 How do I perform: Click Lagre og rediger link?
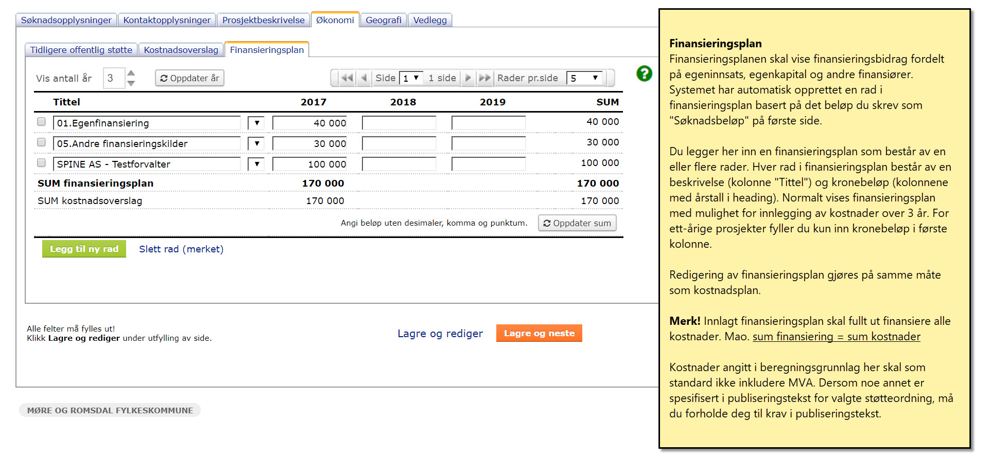pos(440,334)
